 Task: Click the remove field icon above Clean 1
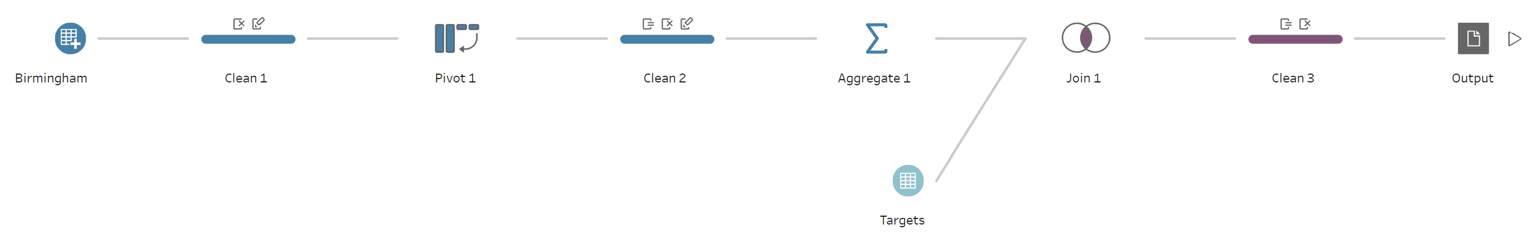pyautogui.click(x=239, y=24)
